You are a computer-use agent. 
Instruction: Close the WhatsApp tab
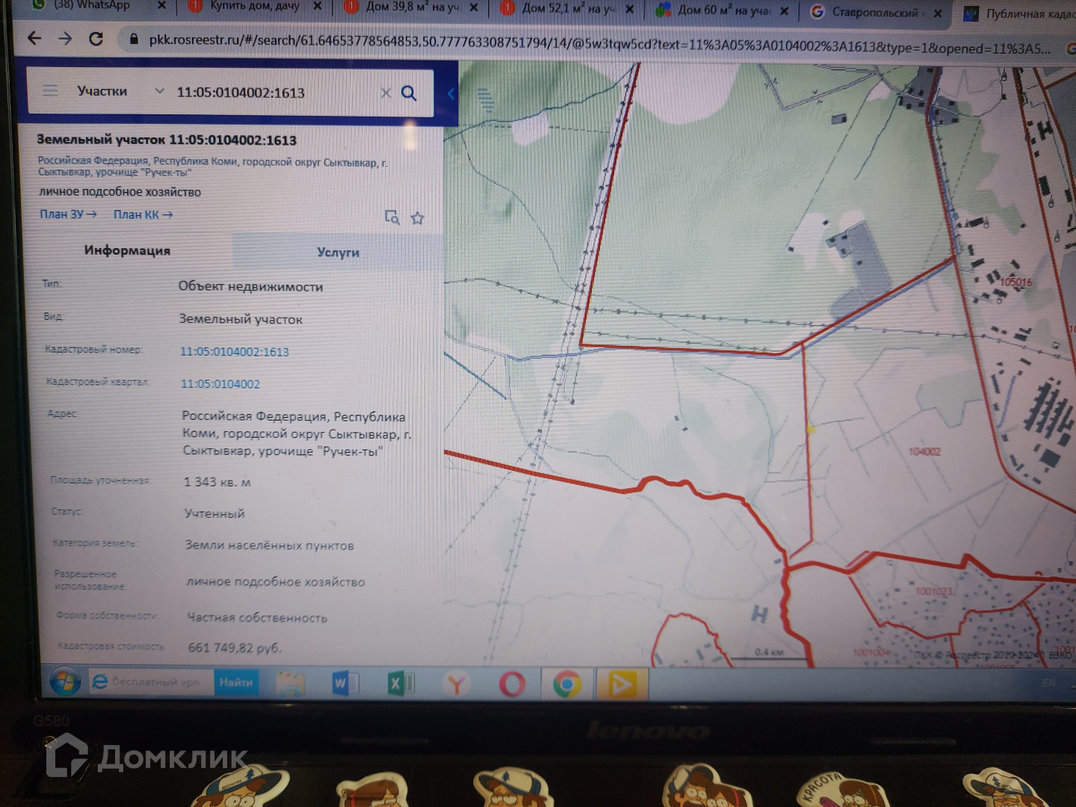click(x=161, y=6)
